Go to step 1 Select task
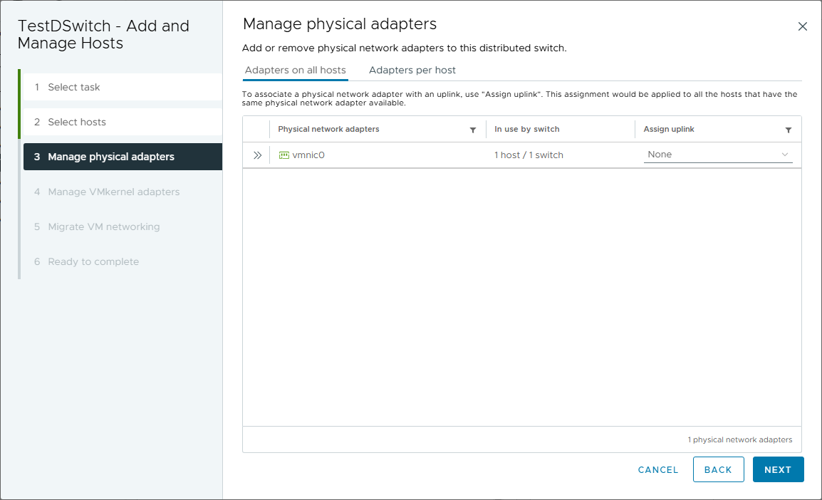 [x=74, y=87]
